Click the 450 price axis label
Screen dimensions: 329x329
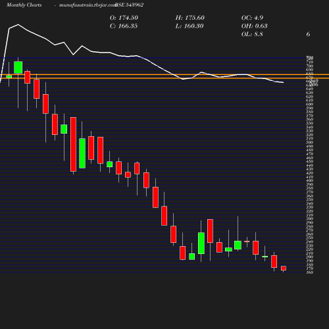(309, 161)
